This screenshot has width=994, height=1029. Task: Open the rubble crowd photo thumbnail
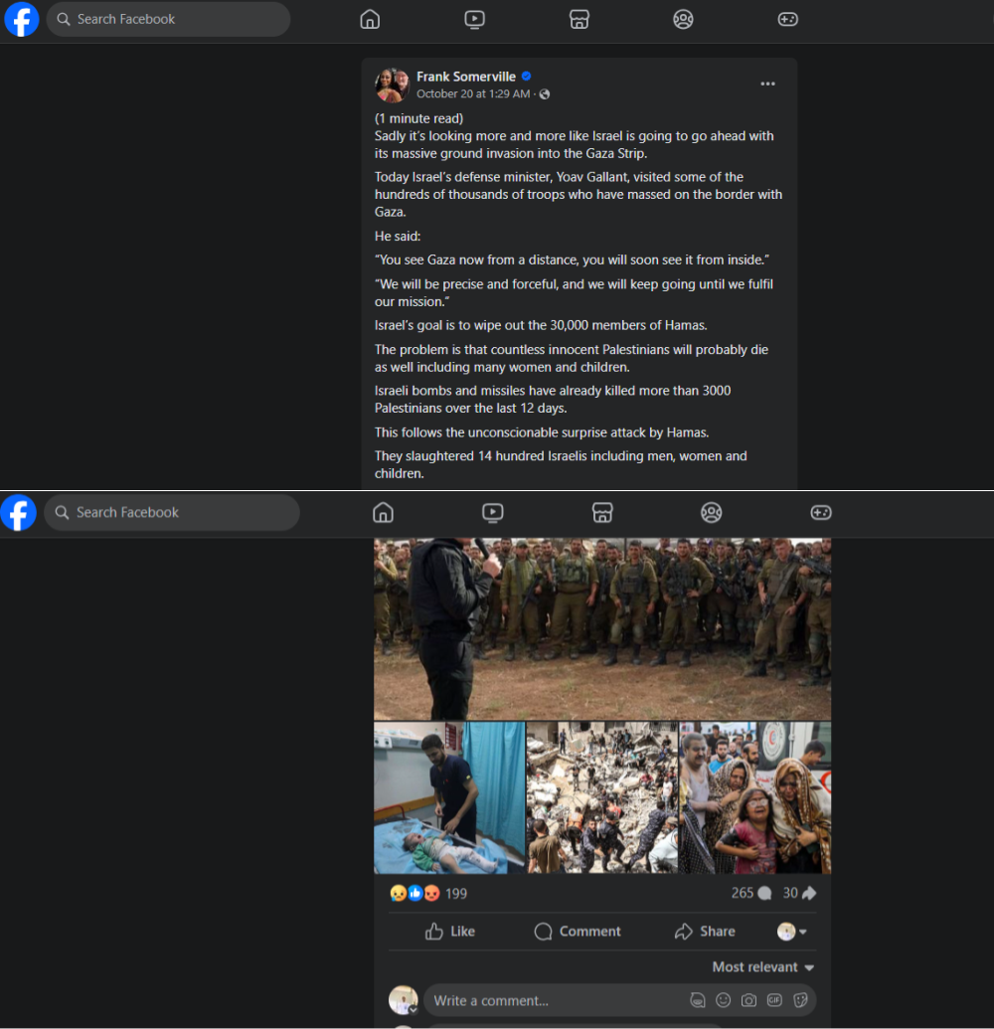602,798
